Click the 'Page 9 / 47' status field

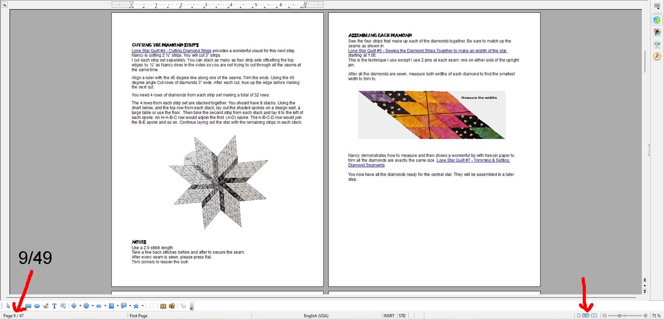click(x=14, y=316)
